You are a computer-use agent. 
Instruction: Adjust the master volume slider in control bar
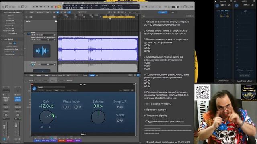175,7
